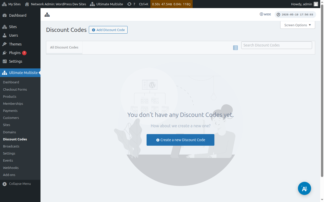Click the Sites icon in sidebar
The width and height of the screenshot is (324, 202).
click(5, 27)
